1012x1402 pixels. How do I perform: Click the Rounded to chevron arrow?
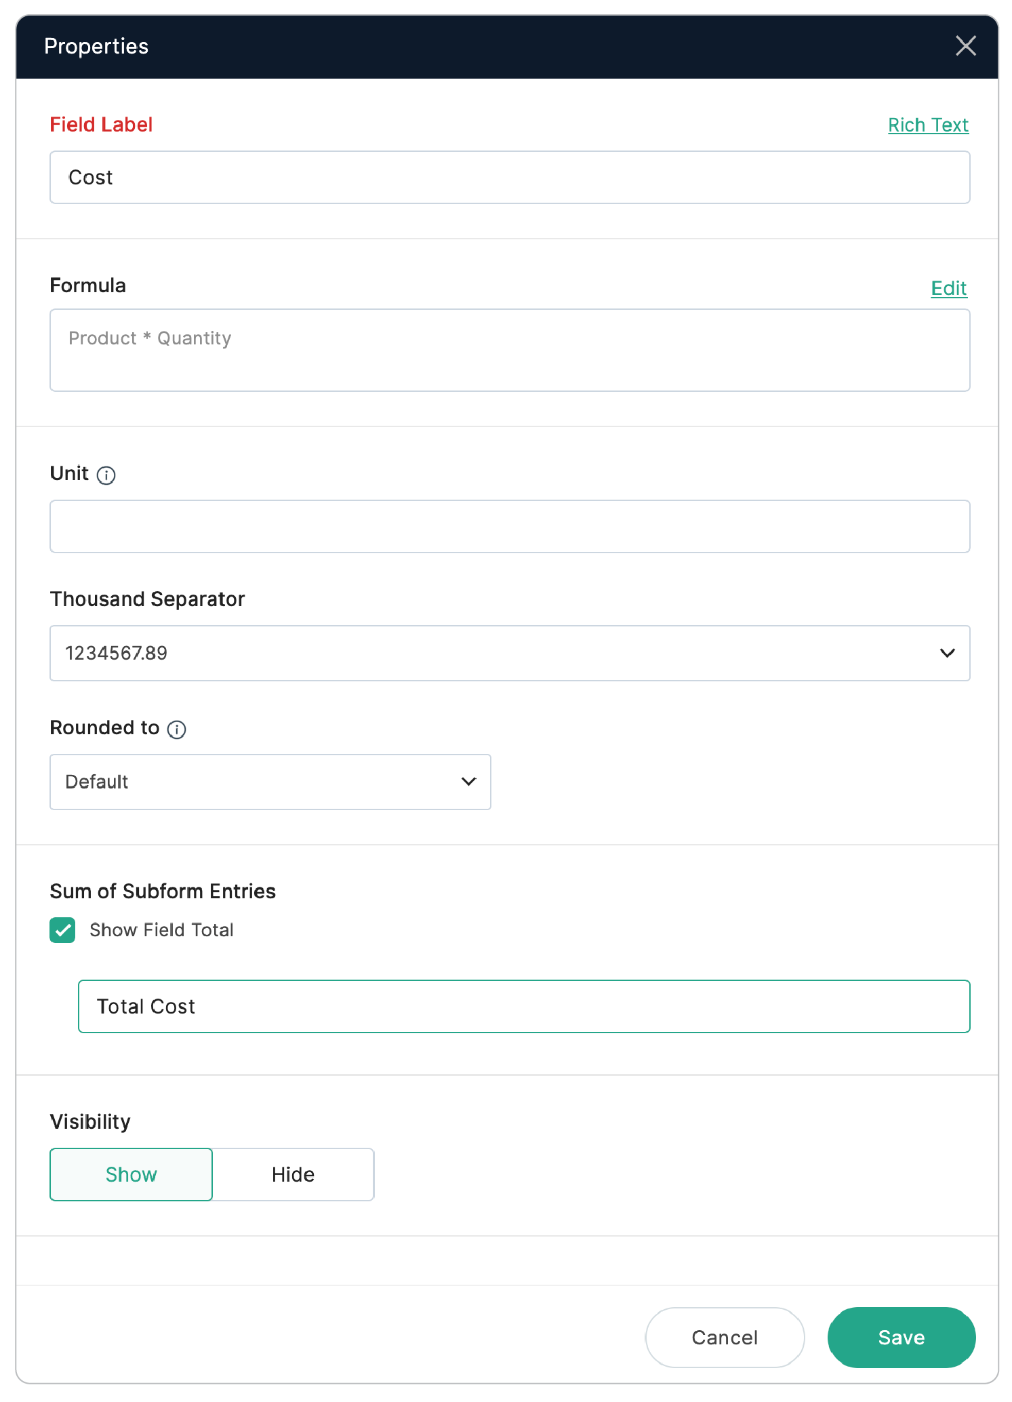pyautogui.click(x=468, y=782)
